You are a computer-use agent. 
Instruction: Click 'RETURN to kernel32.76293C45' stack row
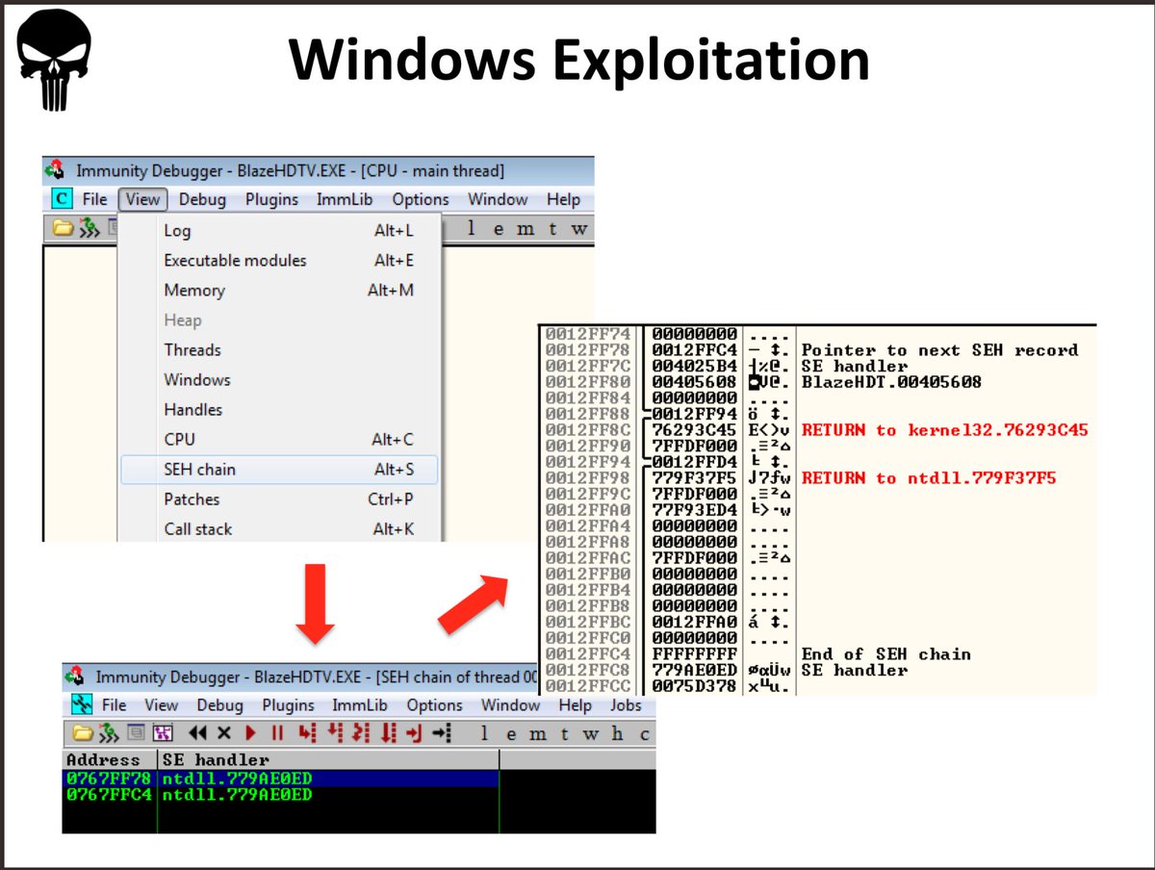click(818, 430)
